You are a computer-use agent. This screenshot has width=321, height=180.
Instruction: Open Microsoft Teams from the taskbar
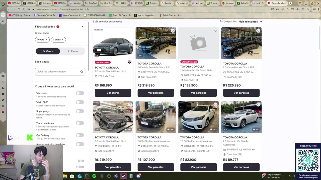pyautogui.click(x=116, y=176)
